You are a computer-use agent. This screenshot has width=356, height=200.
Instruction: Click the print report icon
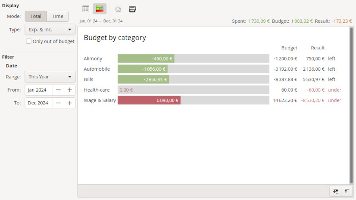pos(132,9)
